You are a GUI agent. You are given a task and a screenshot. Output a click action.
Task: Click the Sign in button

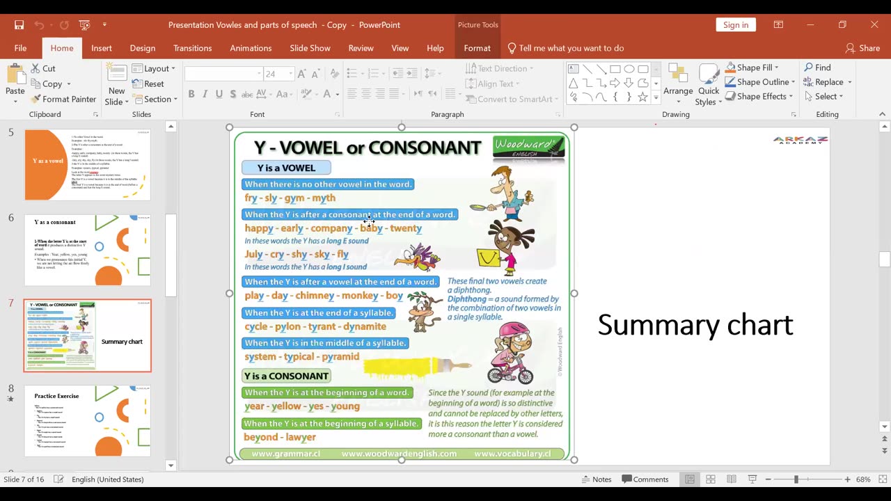point(736,25)
